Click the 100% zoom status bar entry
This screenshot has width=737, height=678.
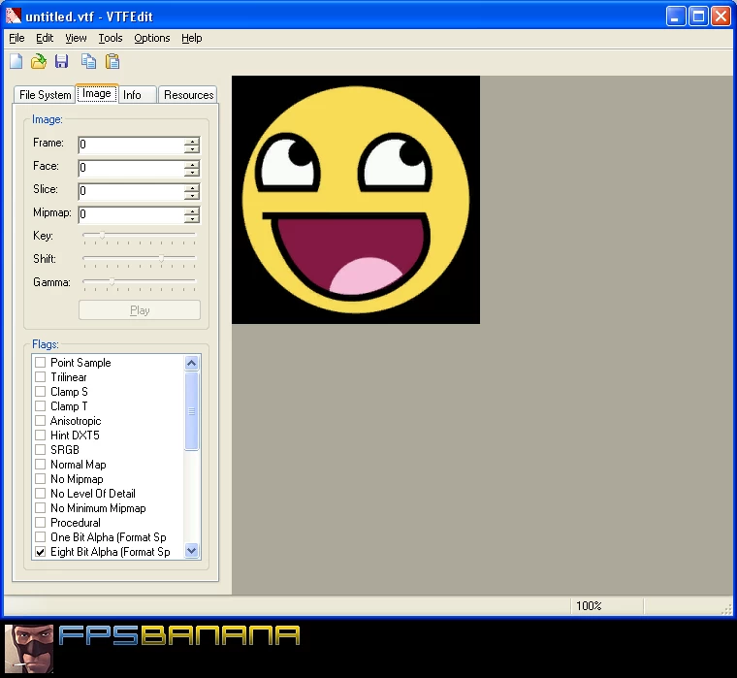pos(589,605)
